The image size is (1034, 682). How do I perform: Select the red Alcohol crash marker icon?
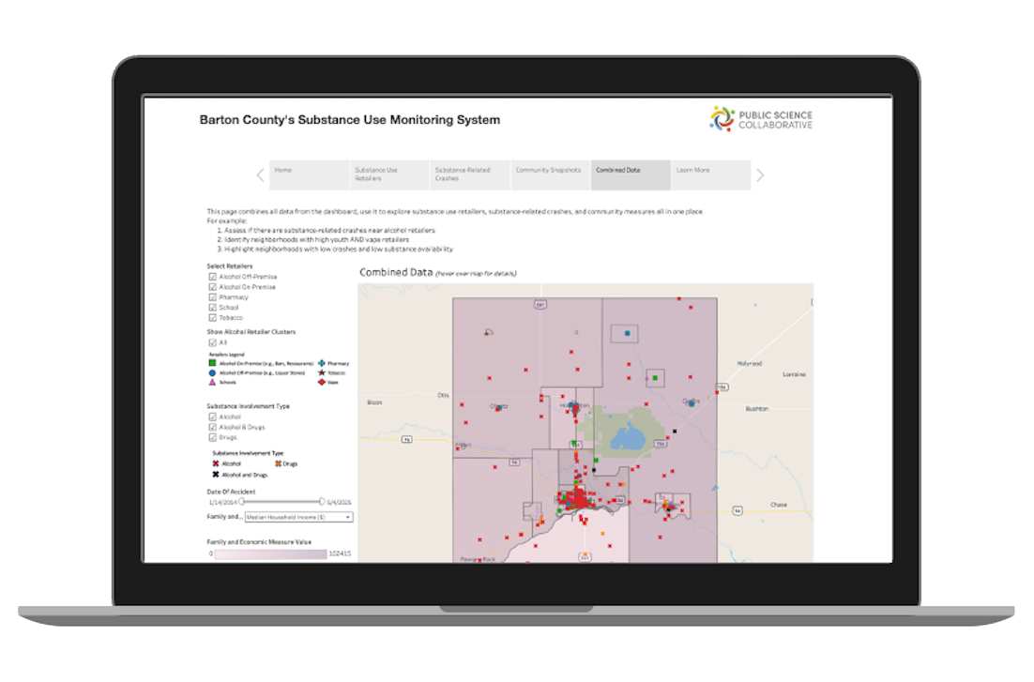tap(216, 462)
